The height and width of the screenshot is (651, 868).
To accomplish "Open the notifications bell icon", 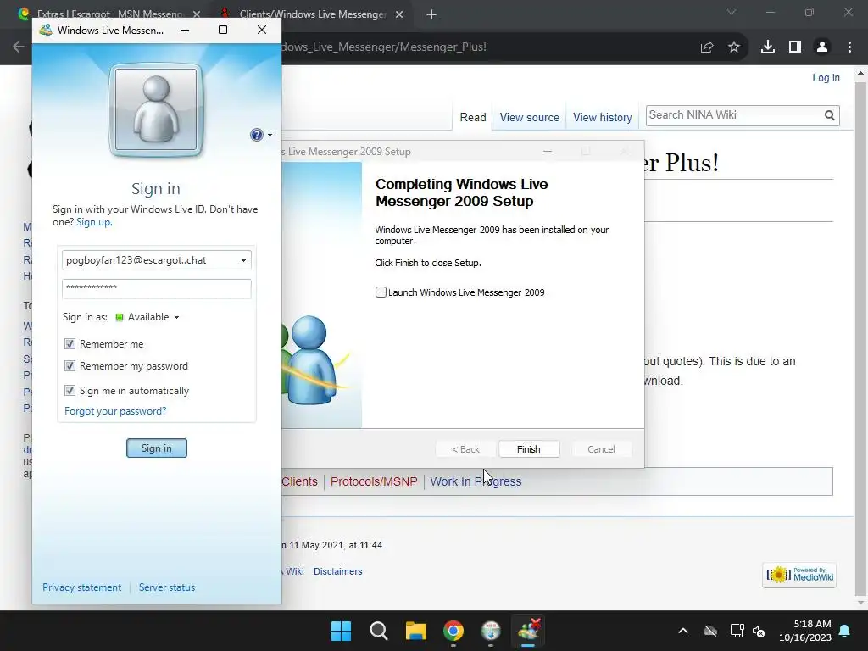I will [x=845, y=631].
